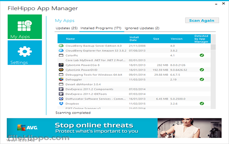Click the green checkmark in Dropbox row
Screen dimensions: 229x144
tap(202, 104)
